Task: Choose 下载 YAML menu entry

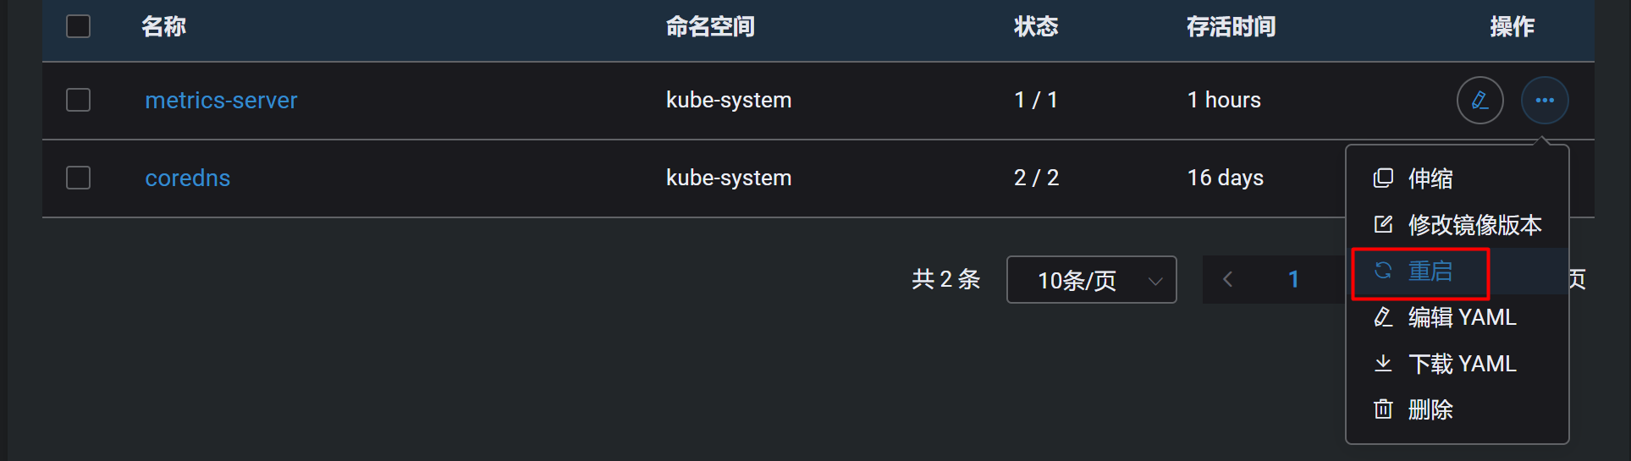Action: [1462, 364]
